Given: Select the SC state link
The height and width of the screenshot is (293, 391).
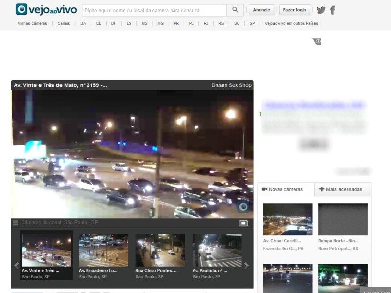Looking at the screenshot, I should coord(237,23).
